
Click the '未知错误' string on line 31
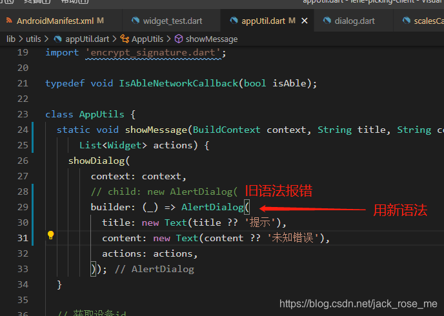pyautogui.click(x=293, y=238)
